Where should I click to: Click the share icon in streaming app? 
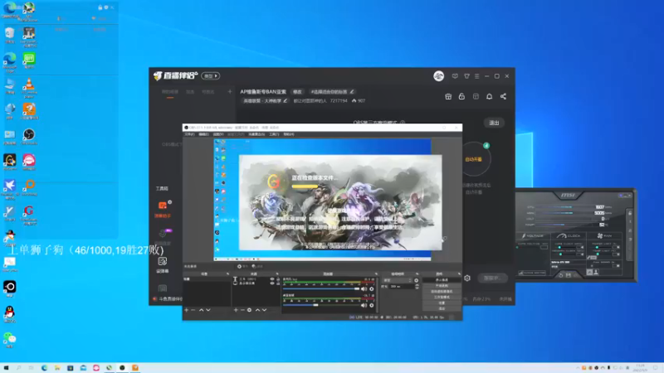point(503,96)
